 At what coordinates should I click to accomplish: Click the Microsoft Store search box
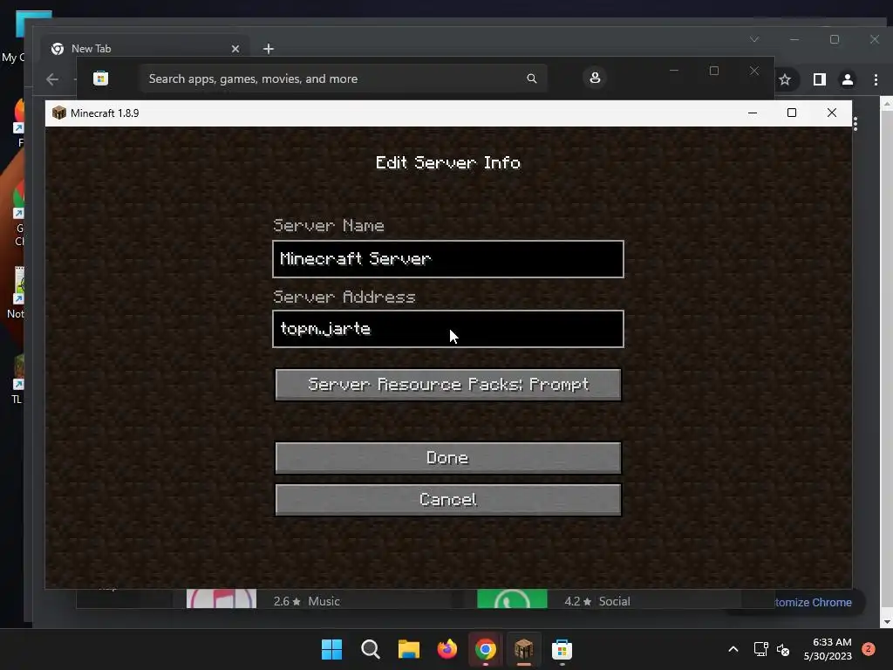[x=342, y=79]
